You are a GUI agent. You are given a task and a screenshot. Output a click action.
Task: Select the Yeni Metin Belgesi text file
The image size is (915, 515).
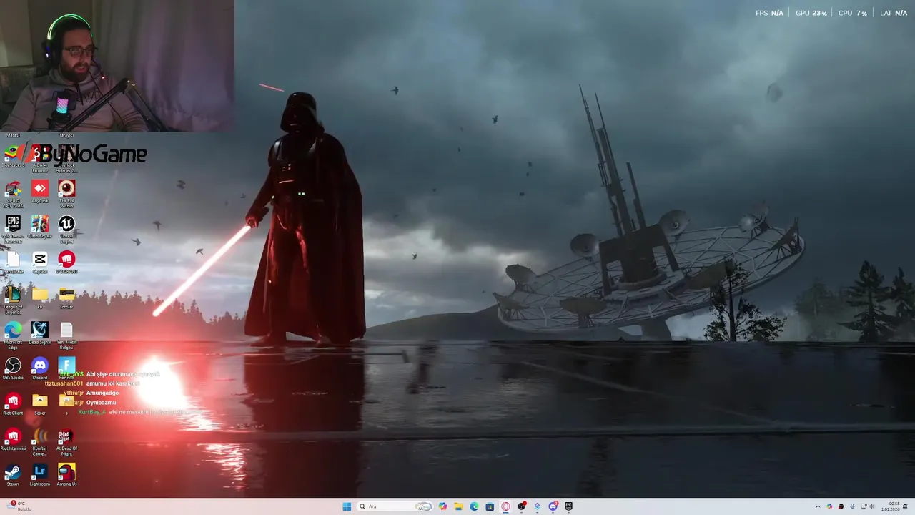(x=66, y=335)
